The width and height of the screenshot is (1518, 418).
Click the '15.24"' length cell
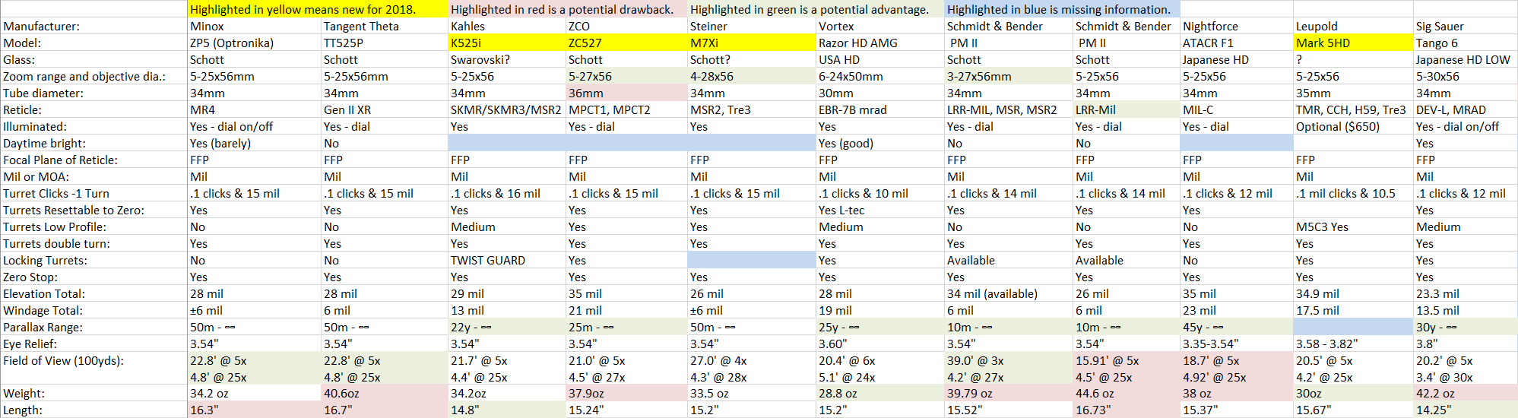pos(626,410)
